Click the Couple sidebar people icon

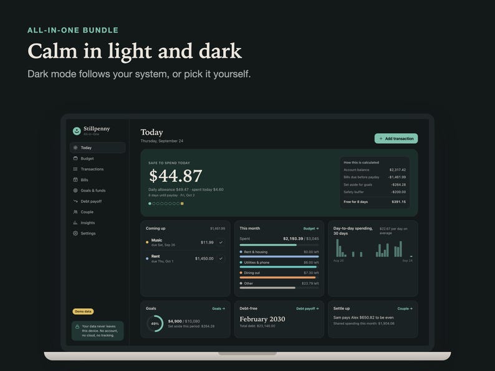click(75, 212)
